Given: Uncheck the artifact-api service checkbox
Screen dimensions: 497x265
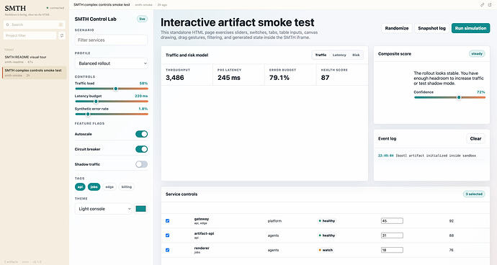Looking at the screenshot, I should pos(167,235).
